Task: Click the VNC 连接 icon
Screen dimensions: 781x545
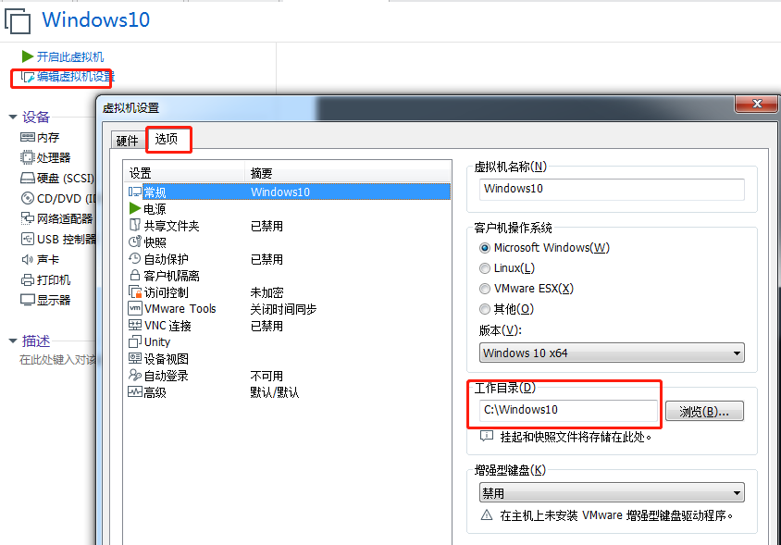Action: pyautogui.click(x=135, y=326)
